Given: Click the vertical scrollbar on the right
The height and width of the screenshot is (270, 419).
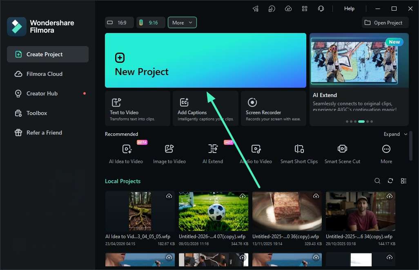Looking at the screenshot, I should coord(411,146).
